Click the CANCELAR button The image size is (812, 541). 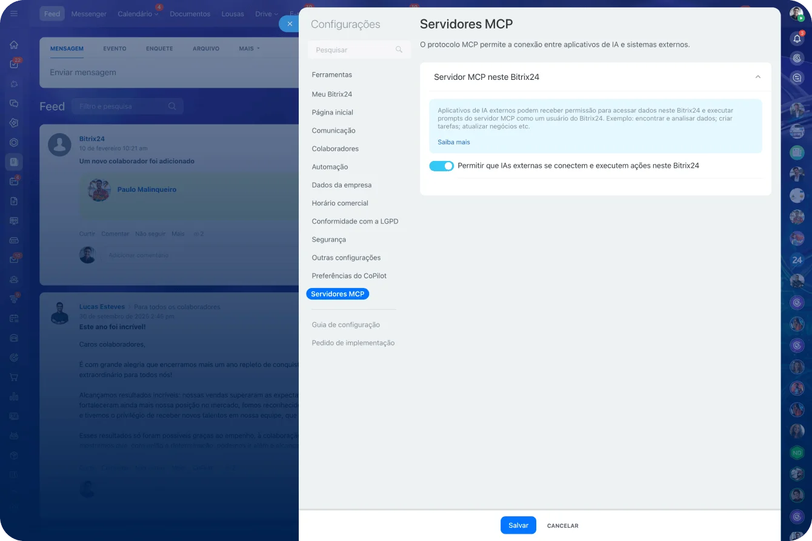pyautogui.click(x=562, y=526)
